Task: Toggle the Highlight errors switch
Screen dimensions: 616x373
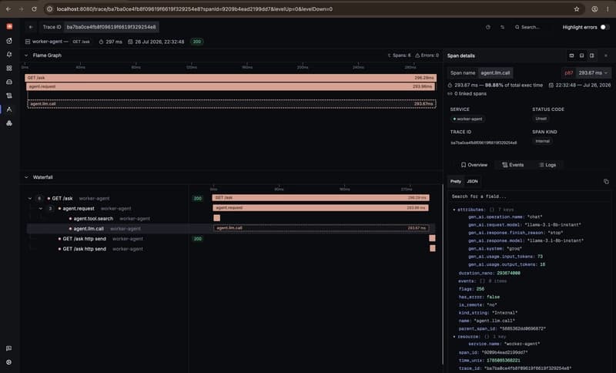Action: 604,27
